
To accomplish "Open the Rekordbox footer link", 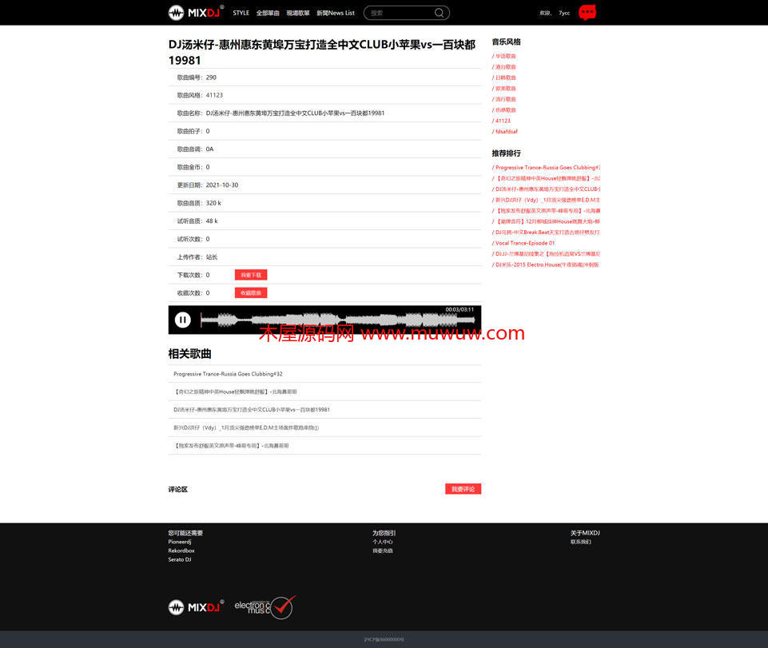I will click(x=181, y=551).
